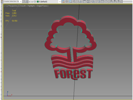Open the Manage Layers dialog icon
The height and width of the screenshot is (100, 133).
[26, 1]
